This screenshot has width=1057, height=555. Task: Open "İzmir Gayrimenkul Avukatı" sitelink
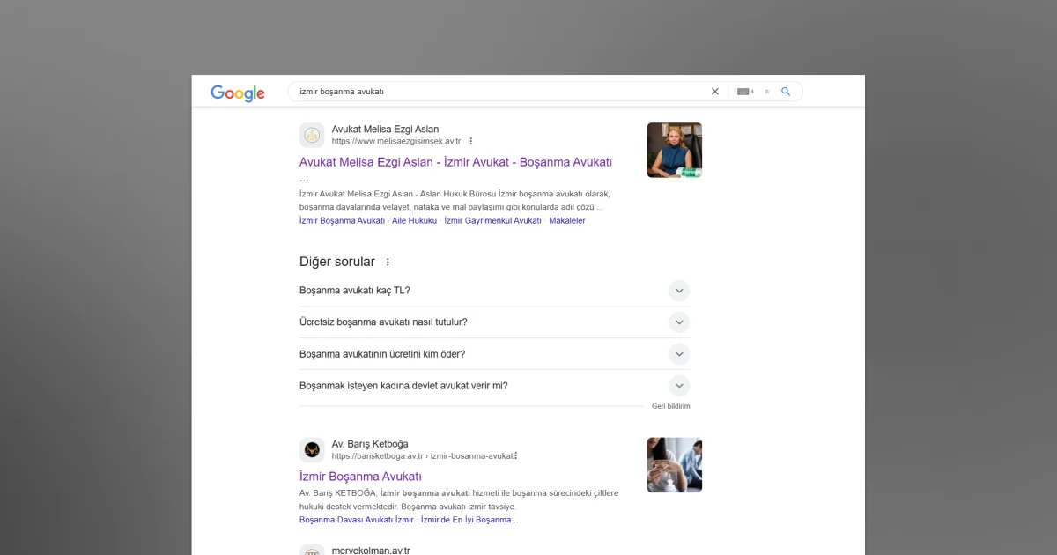click(492, 221)
